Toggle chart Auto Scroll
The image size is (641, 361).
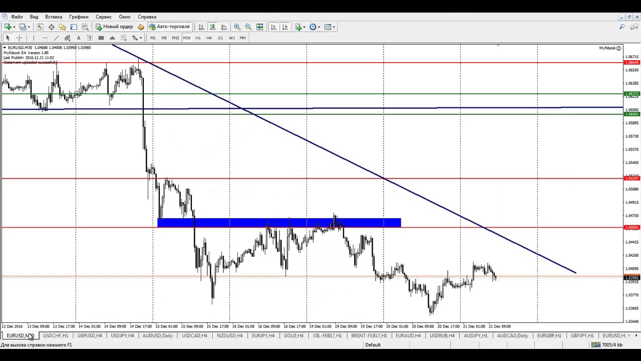coord(273,27)
